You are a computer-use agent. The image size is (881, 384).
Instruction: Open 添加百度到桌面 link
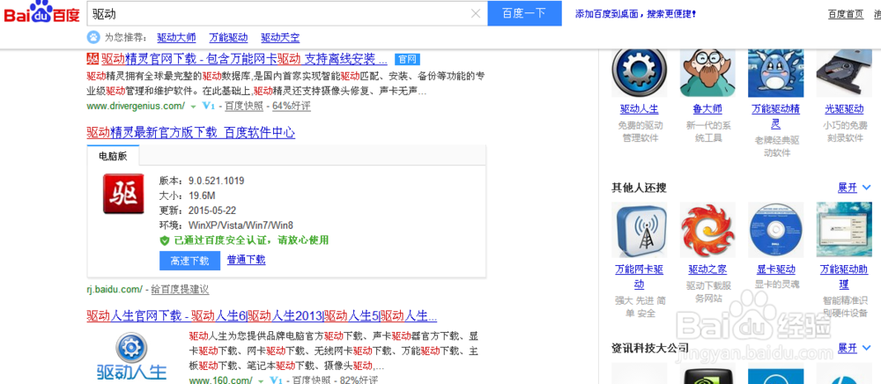point(635,13)
